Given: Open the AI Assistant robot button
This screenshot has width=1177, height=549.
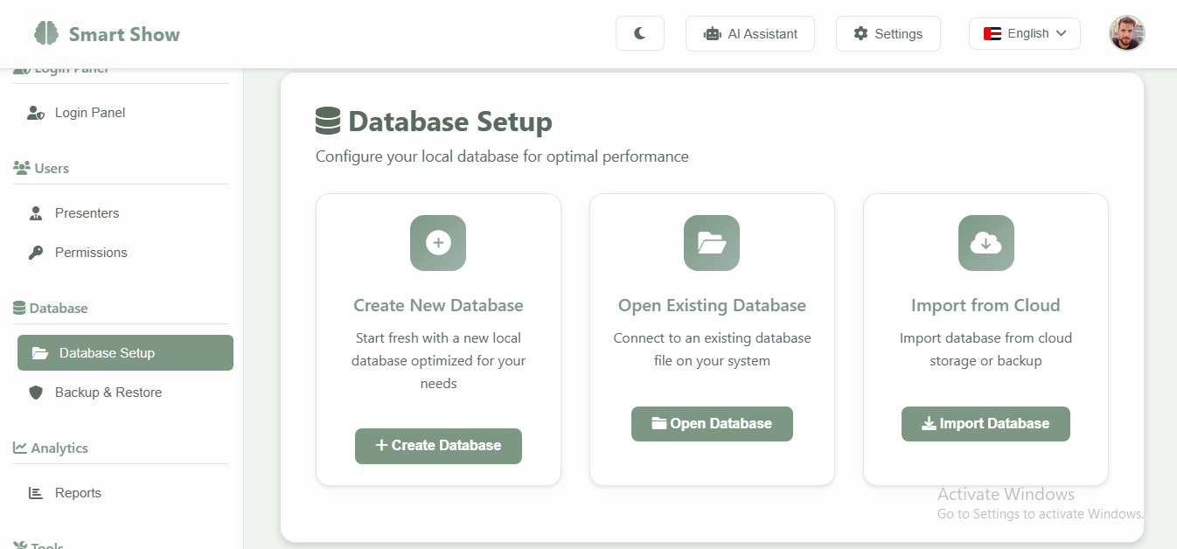Looking at the screenshot, I should [750, 34].
